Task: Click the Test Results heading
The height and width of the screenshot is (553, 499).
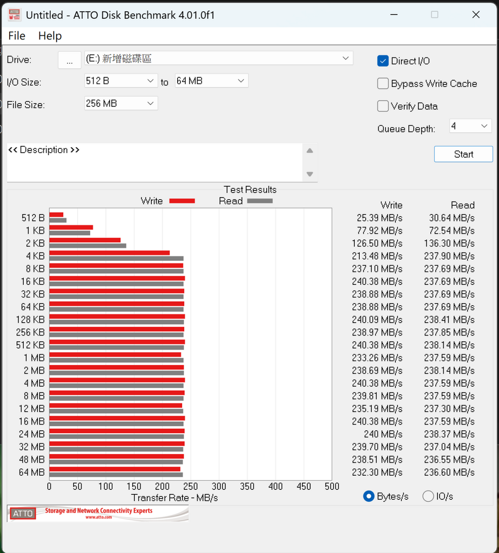Action: 250,190
